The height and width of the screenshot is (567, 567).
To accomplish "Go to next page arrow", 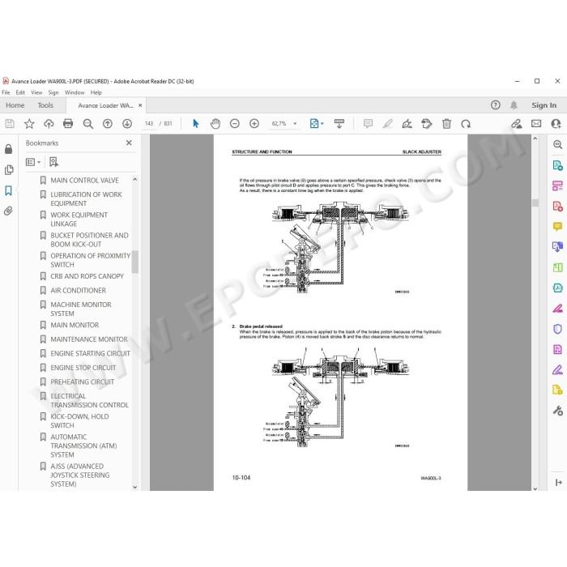I will tap(127, 124).
